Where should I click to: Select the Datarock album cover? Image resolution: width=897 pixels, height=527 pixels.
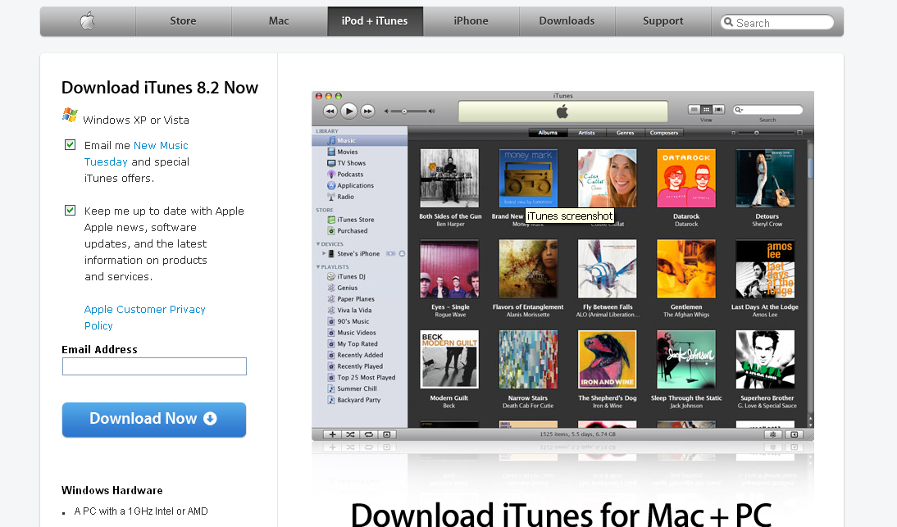click(686, 179)
